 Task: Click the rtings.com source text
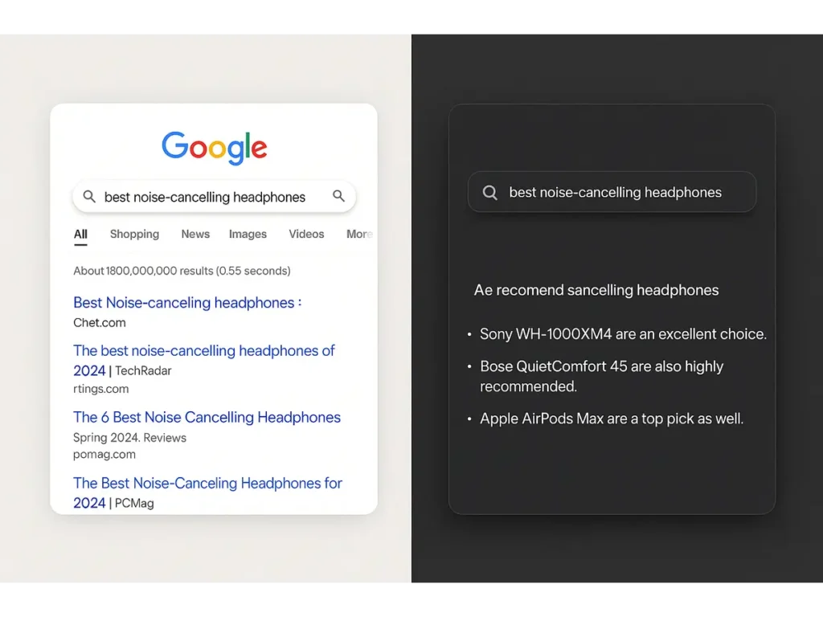click(100, 389)
